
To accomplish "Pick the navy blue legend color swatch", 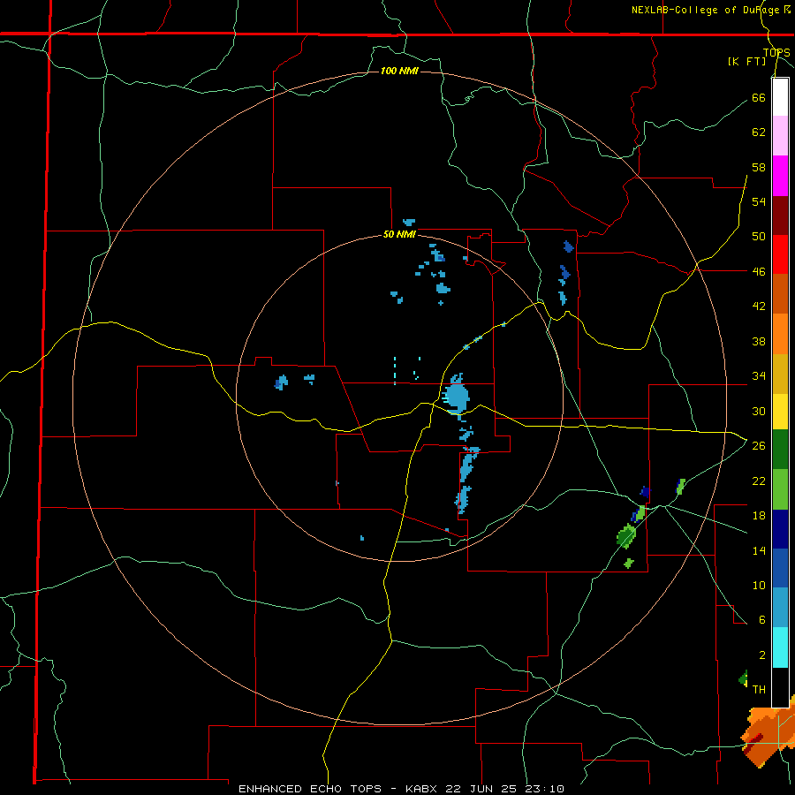I will [780, 529].
